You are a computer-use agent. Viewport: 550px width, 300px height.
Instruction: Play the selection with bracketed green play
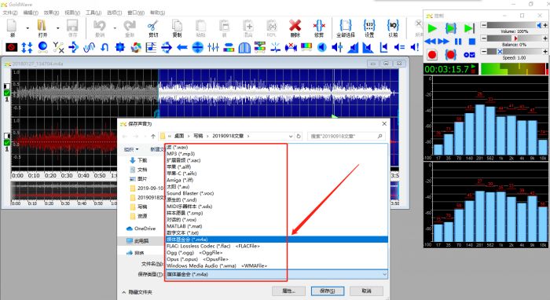[451, 28]
